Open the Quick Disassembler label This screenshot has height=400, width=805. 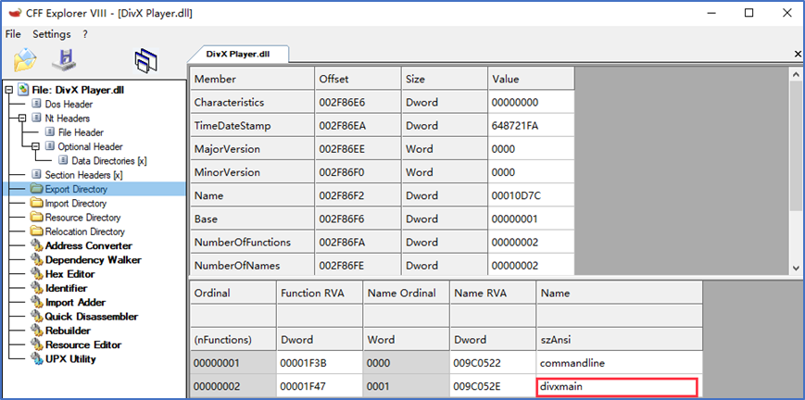92,317
